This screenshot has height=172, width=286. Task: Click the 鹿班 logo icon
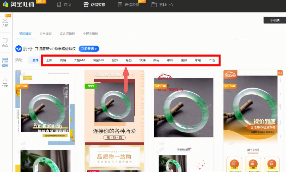(19, 49)
